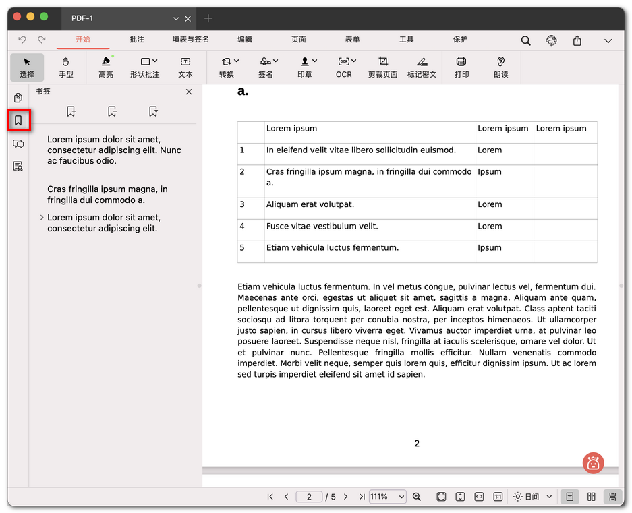Click the 标记密文 redaction tool
The width and height of the screenshot is (632, 513).
tap(422, 67)
